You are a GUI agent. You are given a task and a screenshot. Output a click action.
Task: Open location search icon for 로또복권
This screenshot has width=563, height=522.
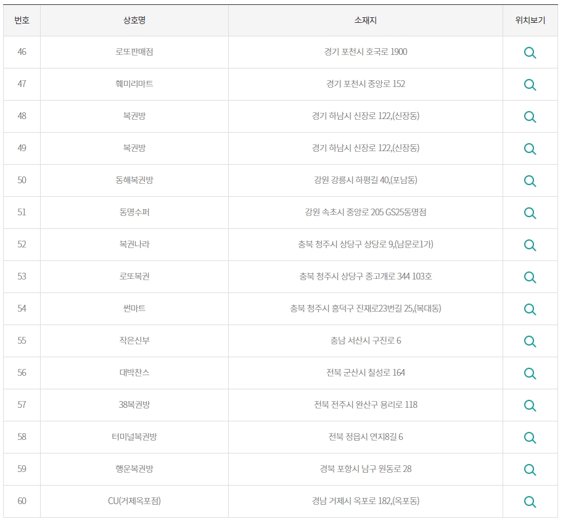[530, 277]
